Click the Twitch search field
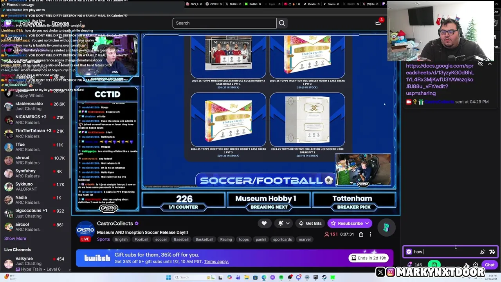 224,23
